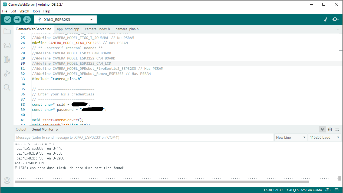Screen dimensions: 343x193
Task: Switch to the Output panel tab
Action: coord(21,129)
